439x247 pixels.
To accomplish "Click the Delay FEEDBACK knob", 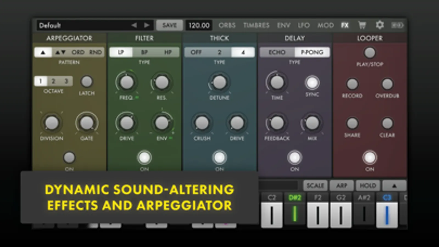I will point(277,123).
